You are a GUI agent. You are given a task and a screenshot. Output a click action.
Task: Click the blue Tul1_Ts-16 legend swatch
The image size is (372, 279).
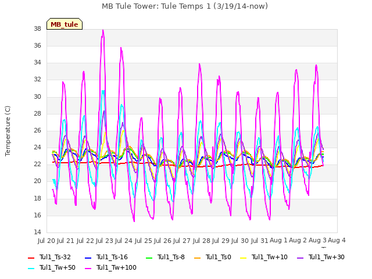[88, 257]
